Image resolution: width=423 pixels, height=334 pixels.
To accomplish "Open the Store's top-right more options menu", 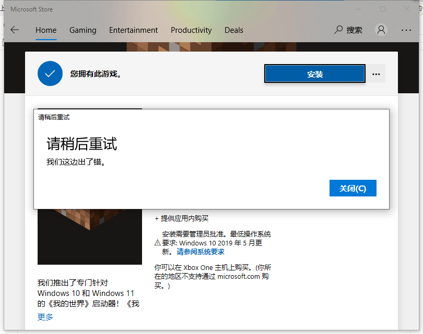I will [x=406, y=30].
